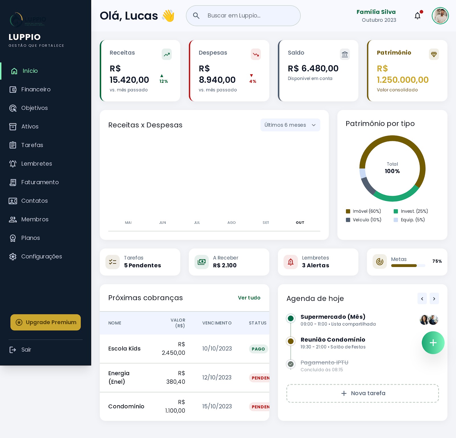Click the Escola Kids row name
The width and height of the screenshot is (456, 438).
pyautogui.click(x=124, y=349)
